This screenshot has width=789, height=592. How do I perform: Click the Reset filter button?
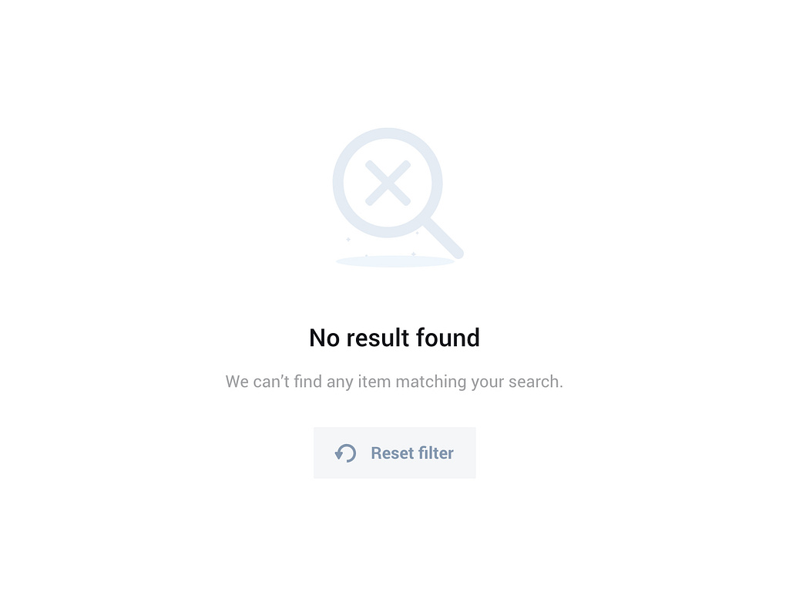pyautogui.click(x=394, y=452)
